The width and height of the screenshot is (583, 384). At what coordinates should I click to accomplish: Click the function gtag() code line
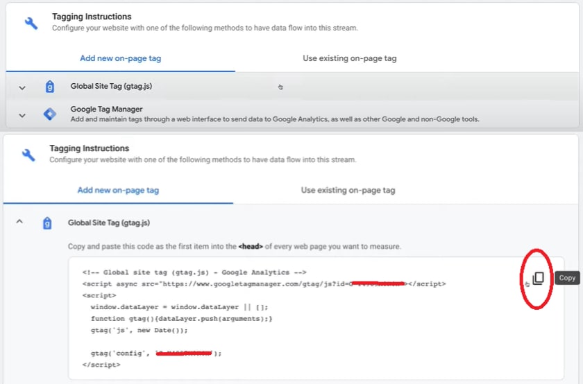click(181, 319)
